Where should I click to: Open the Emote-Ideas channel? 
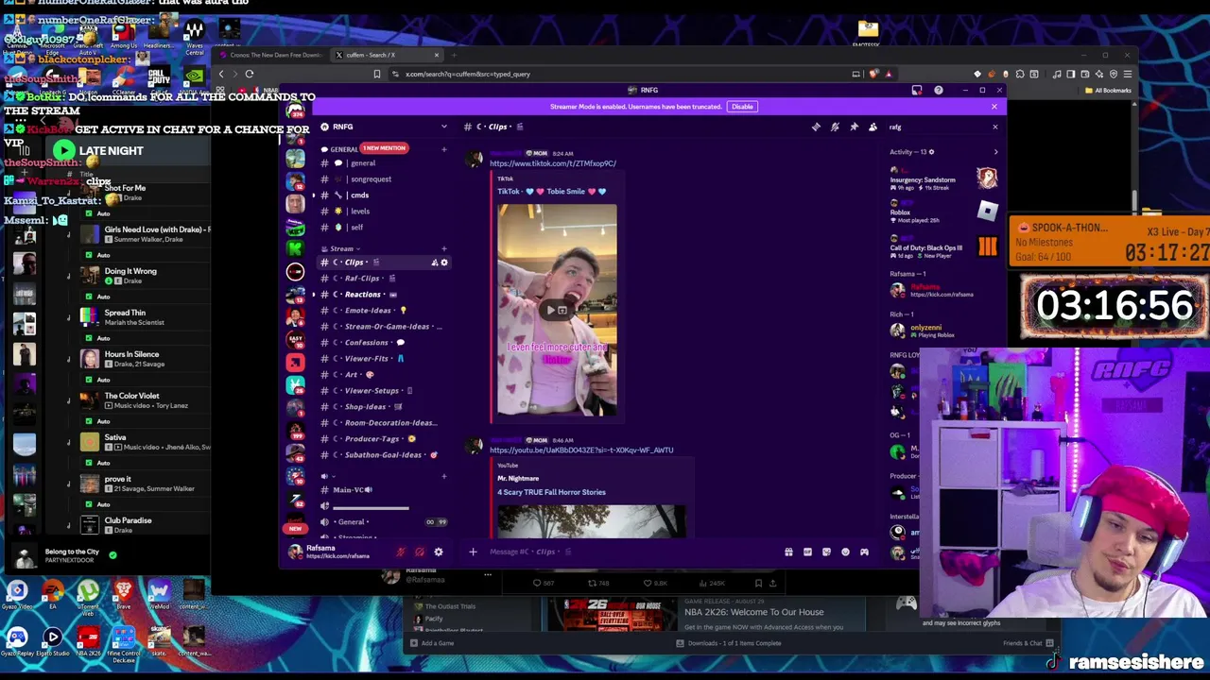[383, 311]
